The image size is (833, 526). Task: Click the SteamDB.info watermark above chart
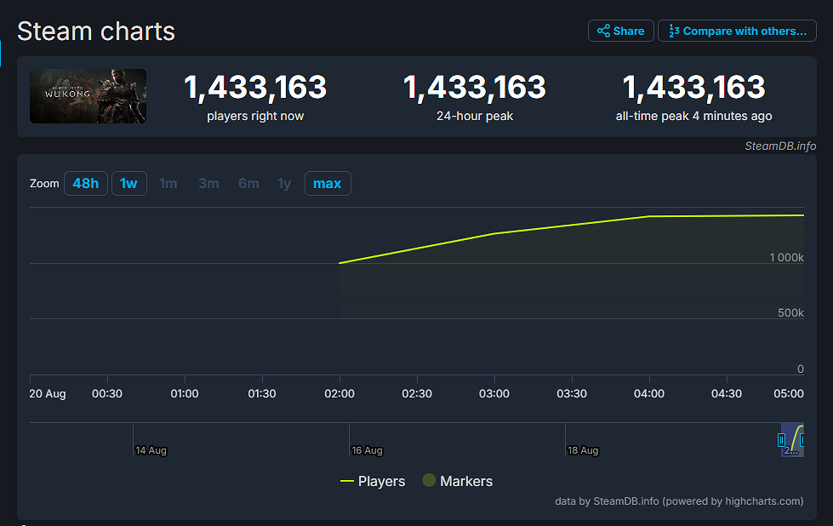(780, 146)
